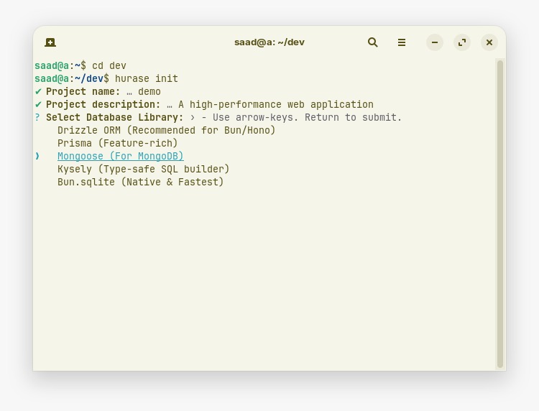Open terminal search

point(372,42)
